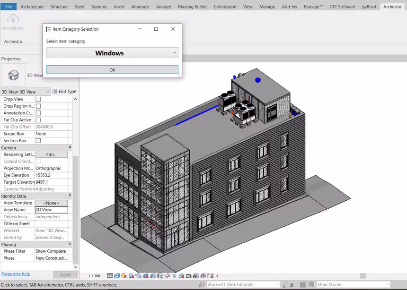Screen dimensions: 407x290
Task: Switch to the Architecture ribbon tab
Action: pos(32,7)
